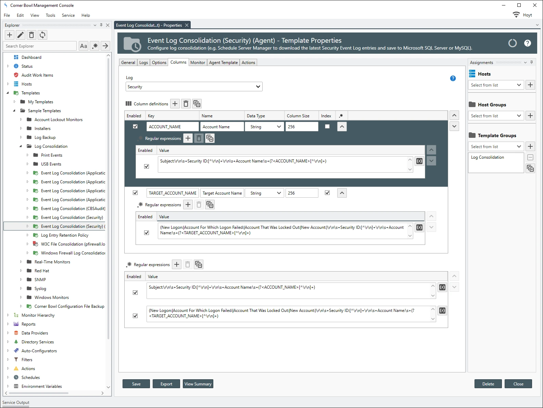This screenshot has width=543, height=408.
Task: Switch to the Agent Template tab
Action: 223,63
